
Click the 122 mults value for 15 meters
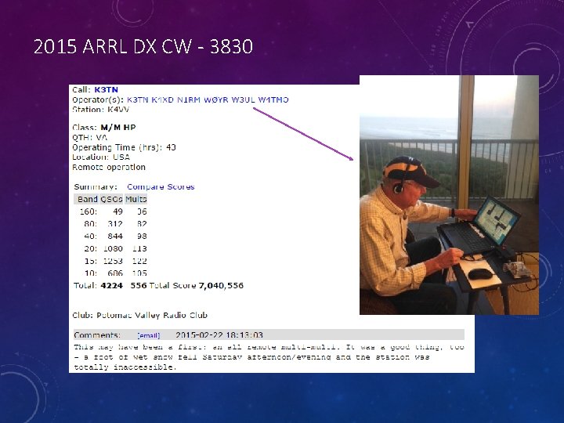point(139,261)
